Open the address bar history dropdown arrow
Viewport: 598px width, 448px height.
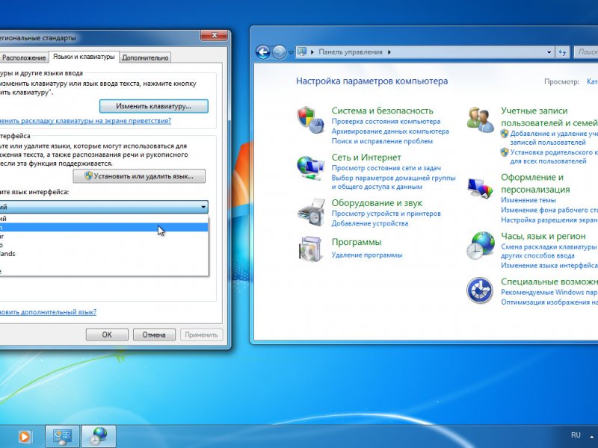click(x=549, y=52)
